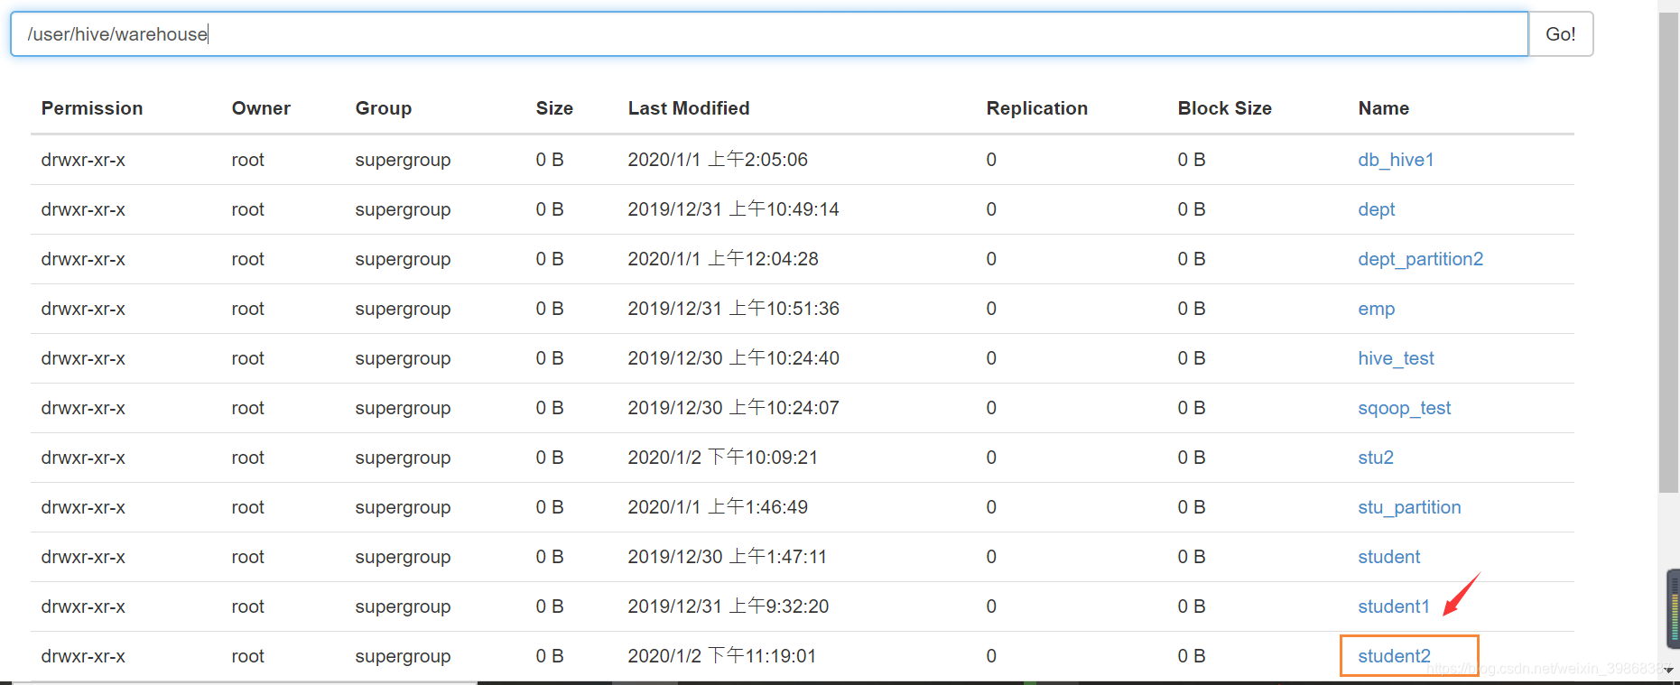Open the student directory link
The image size is (1680, 685).
tap(1388, 557)
